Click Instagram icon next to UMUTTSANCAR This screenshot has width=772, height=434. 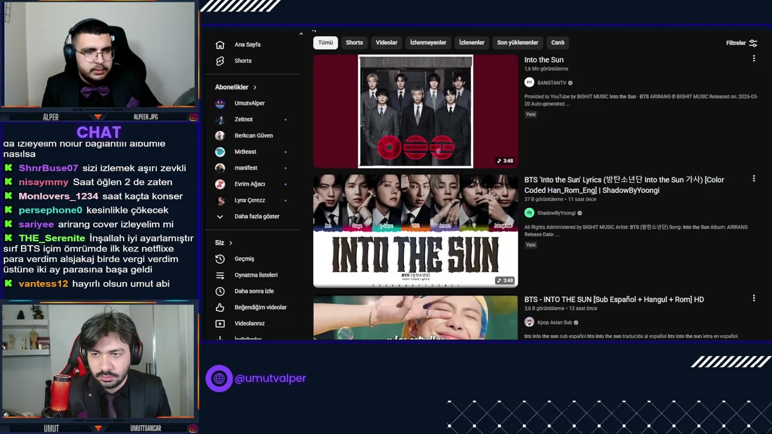click(193, 429)
